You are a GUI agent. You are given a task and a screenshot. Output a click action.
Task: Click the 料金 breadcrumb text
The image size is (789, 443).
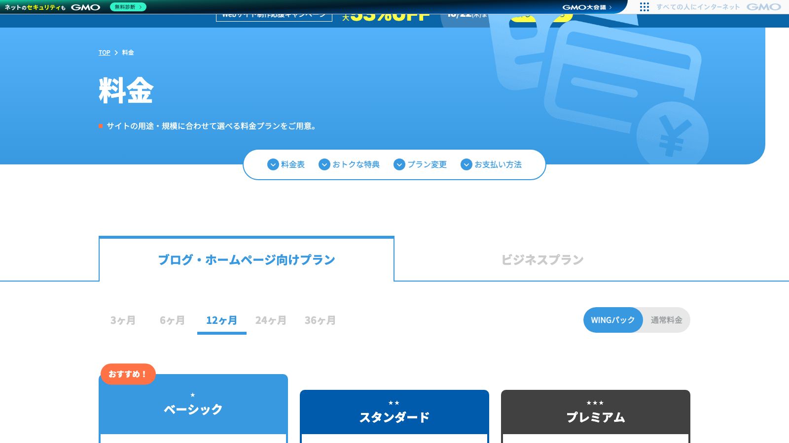coord(128,53)
